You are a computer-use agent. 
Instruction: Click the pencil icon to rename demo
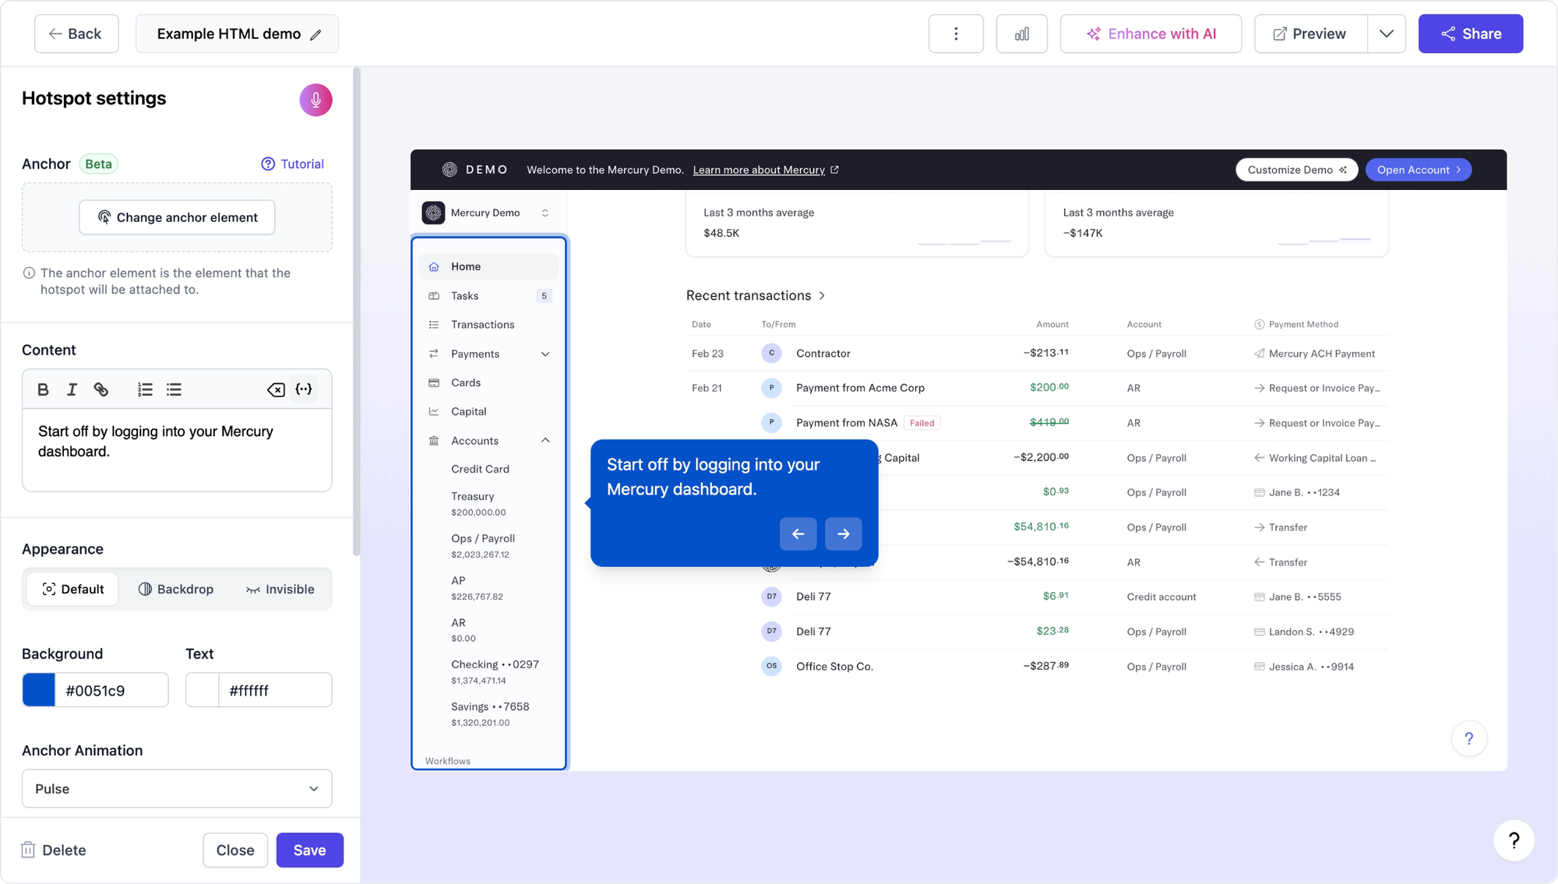point(315,34)
